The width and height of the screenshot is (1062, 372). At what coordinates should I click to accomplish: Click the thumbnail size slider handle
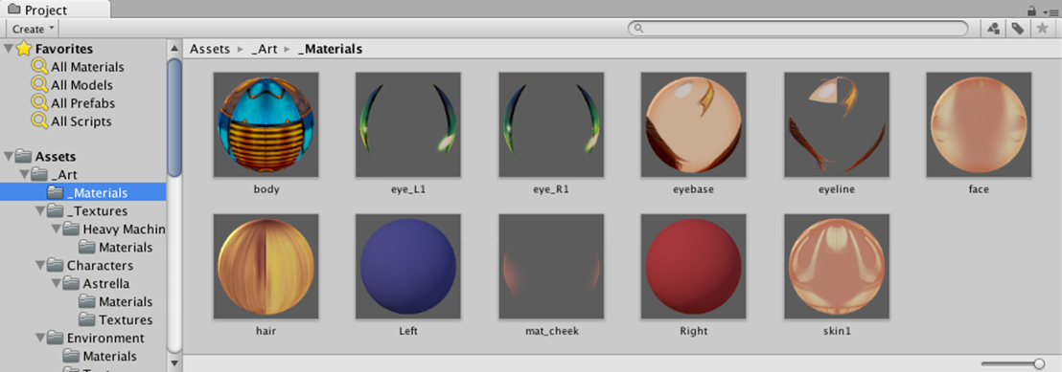1039,364
